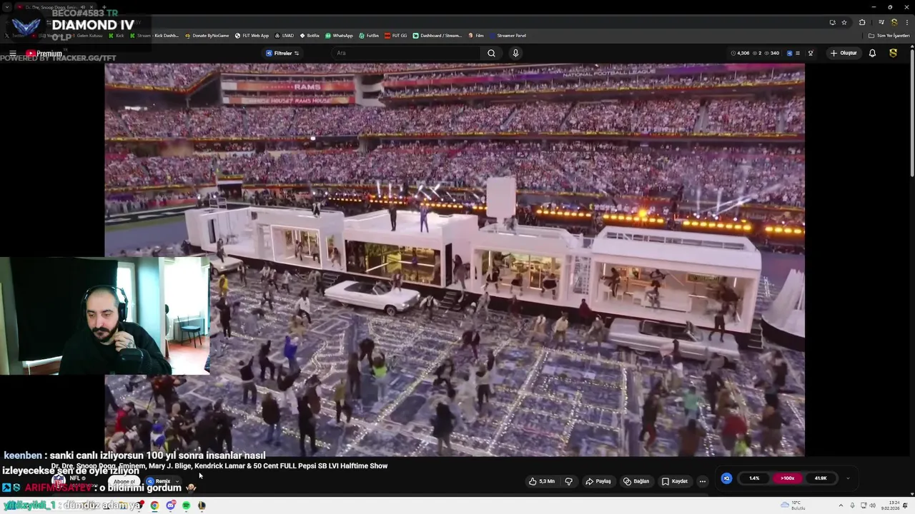
Task: Open the NFL channel name
Action: pos(75,478)
